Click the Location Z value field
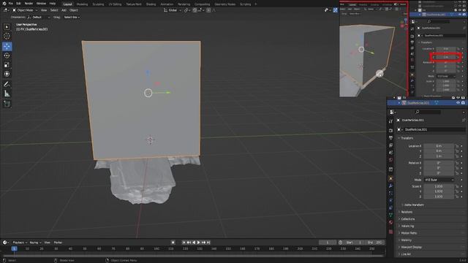 click(439, 156)
